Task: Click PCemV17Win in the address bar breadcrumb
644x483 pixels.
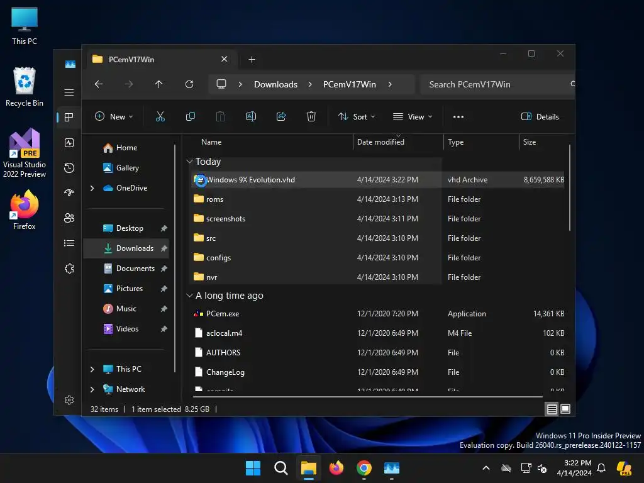Action: [350, 84]
